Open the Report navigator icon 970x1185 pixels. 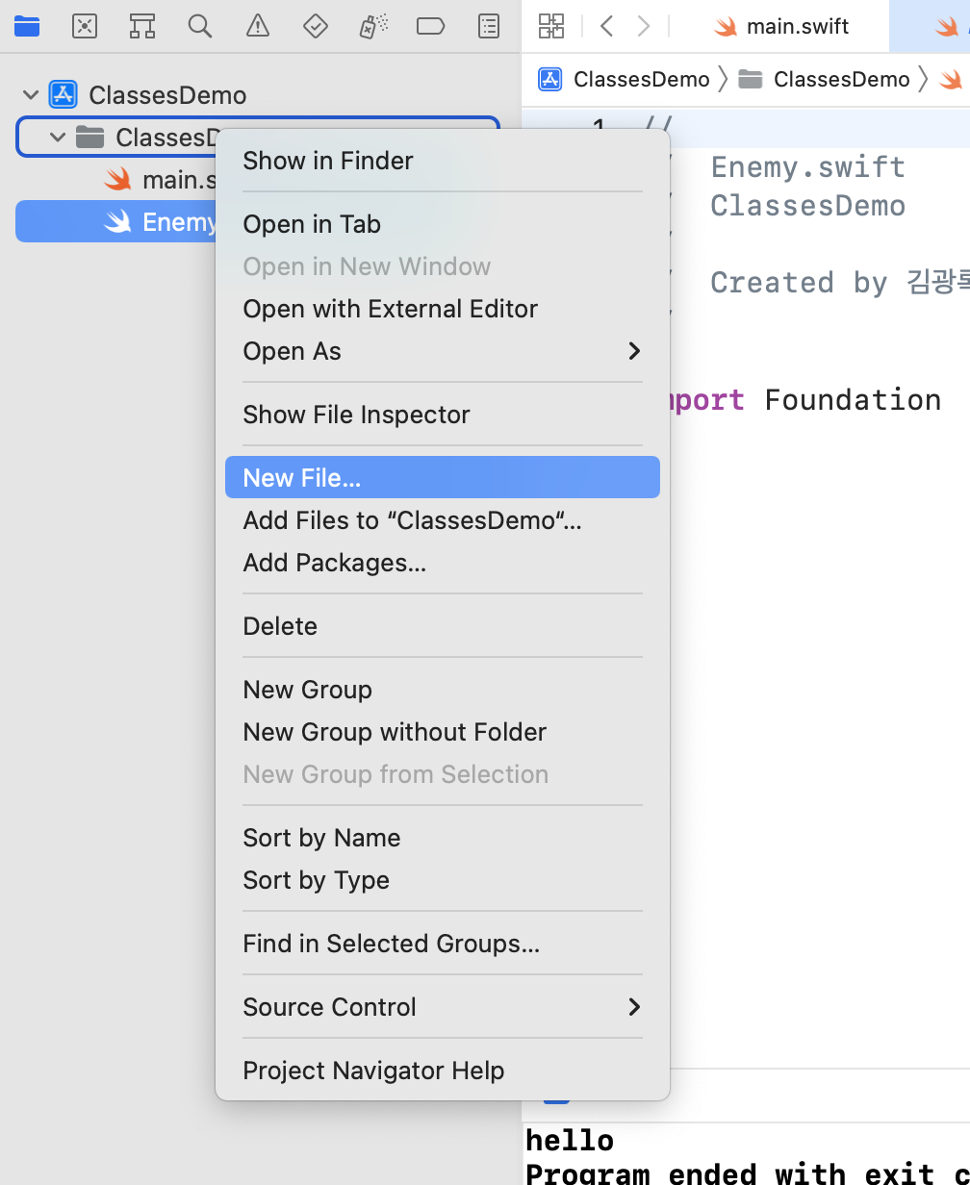pyautogui.click(x=489, y=26)
